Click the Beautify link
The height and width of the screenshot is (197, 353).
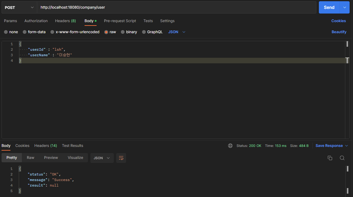tap(339, 32)
